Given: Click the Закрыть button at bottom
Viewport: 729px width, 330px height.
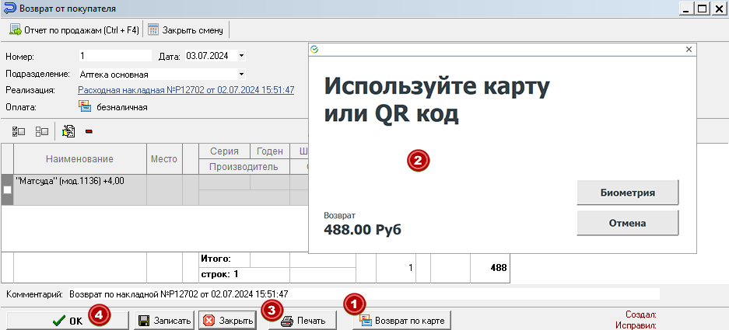Looking at the screenshot, I should coord(228,320).
